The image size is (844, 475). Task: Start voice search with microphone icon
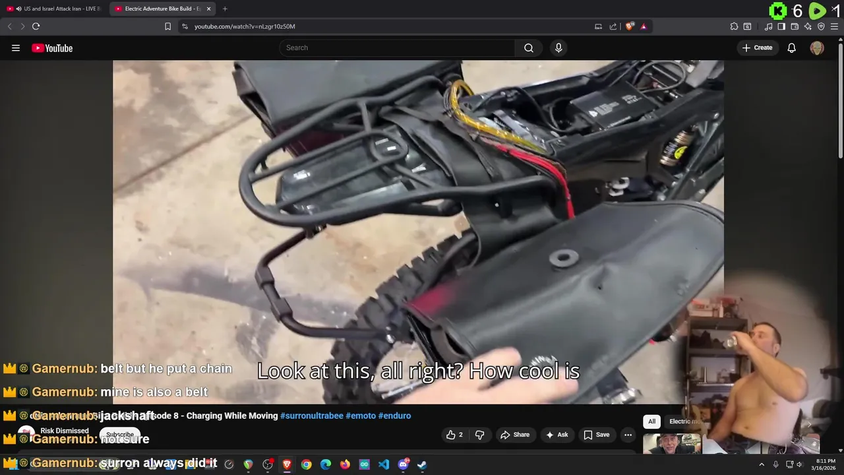558,47
